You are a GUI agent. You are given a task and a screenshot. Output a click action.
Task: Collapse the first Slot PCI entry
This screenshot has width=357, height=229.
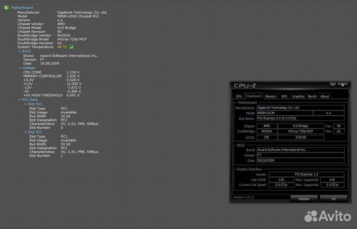26,104
